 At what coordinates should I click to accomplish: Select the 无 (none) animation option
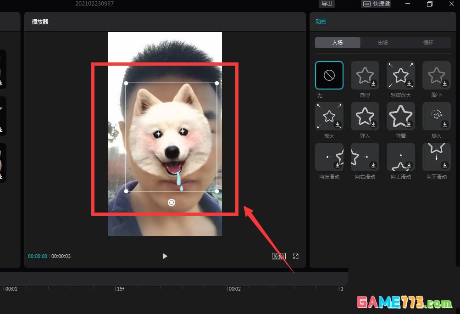(x=329, y=75)
